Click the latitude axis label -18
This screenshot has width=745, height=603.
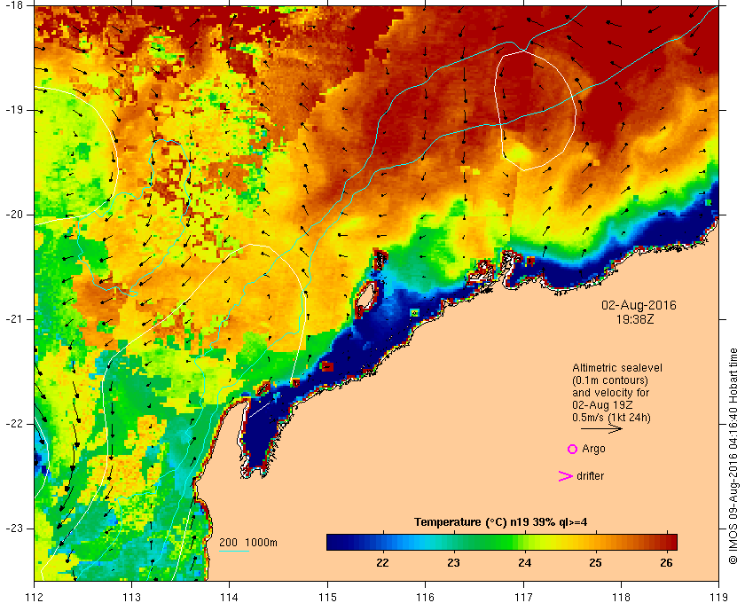coord(12,4)
